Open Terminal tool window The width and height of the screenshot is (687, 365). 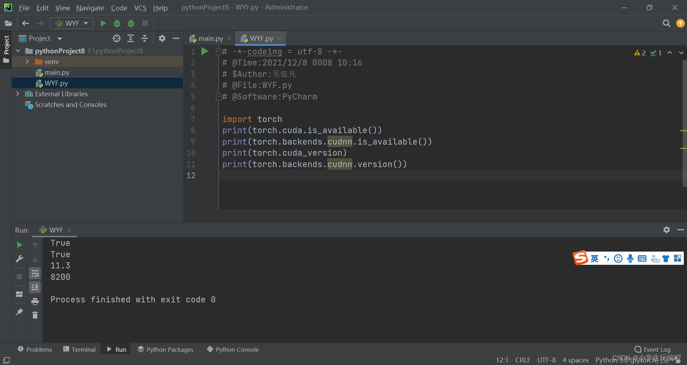click(x=79, y=349)
